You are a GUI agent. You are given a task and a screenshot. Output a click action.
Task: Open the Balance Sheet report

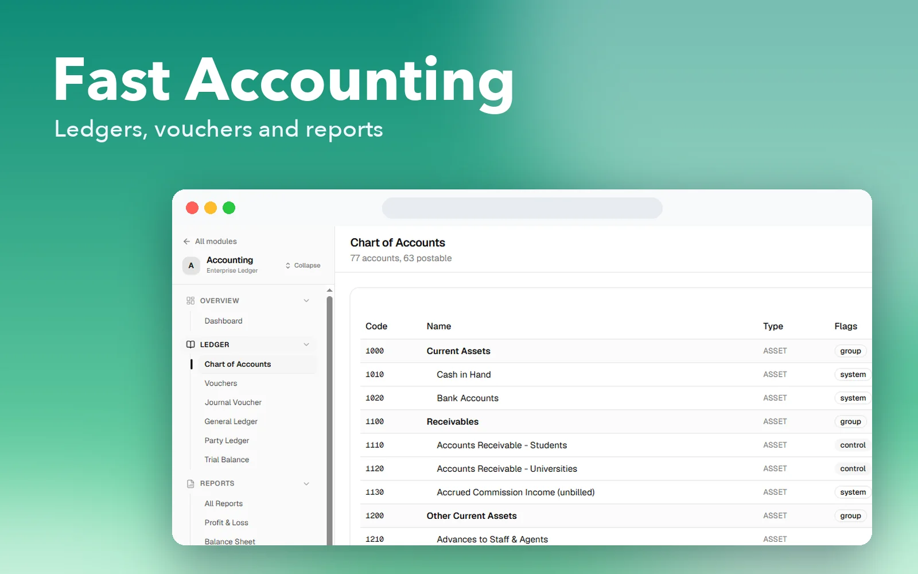(x=229, y=541)
